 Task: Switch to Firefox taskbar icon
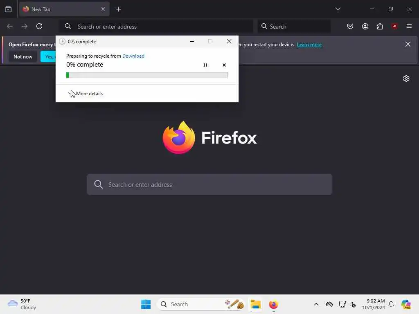[273, 304]
